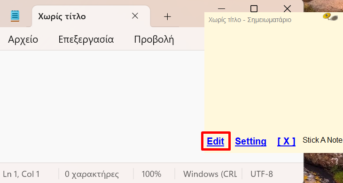Click the 100% zoom level indicator
Screen dimensions: 343x183
coord(151,174)
